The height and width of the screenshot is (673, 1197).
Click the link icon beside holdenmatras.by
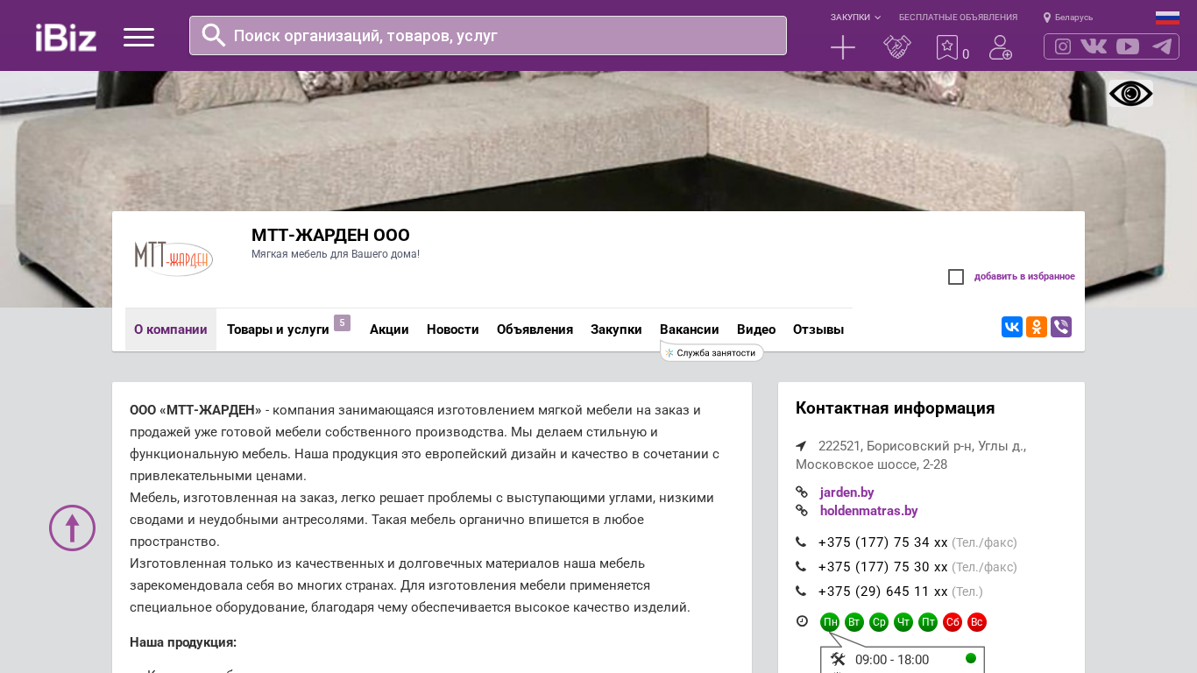801,510
